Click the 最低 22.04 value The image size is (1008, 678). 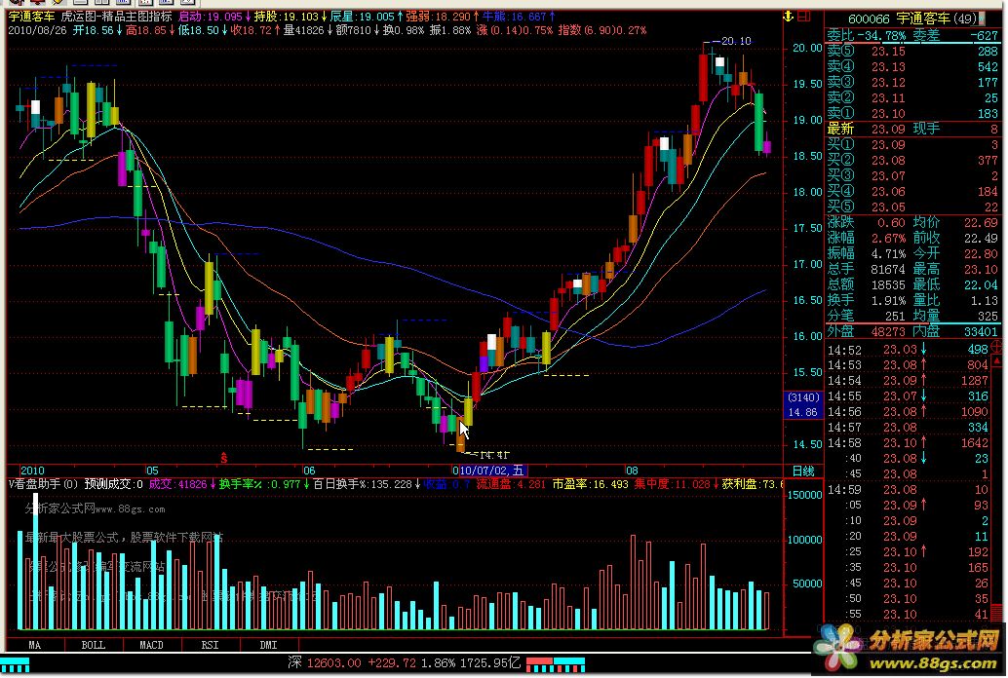click(x=956, y=284)
